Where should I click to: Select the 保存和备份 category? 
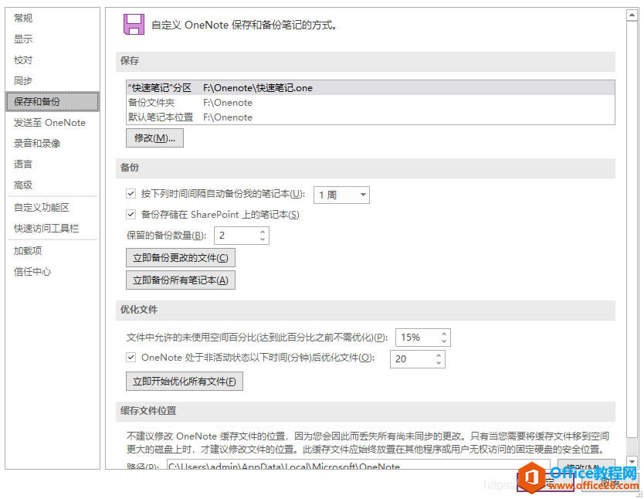tap(53, 101)
